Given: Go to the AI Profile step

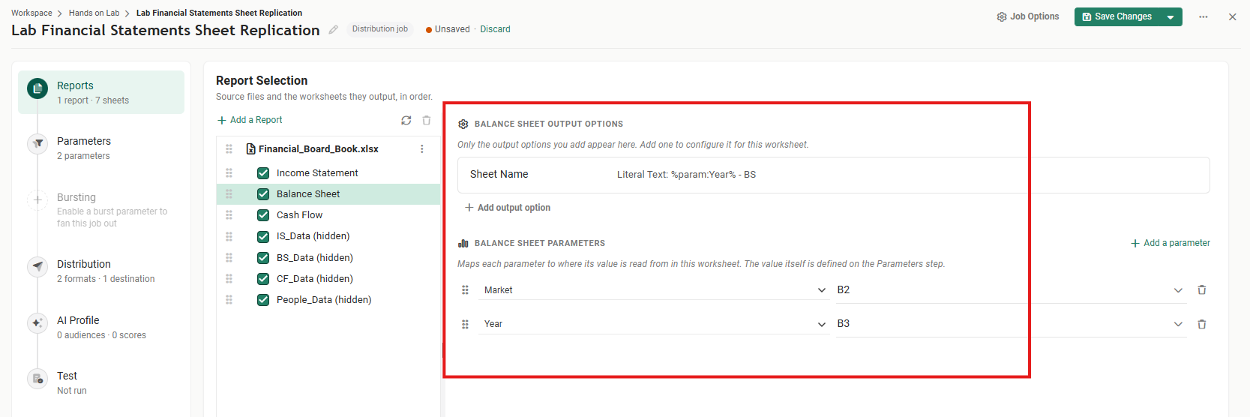Looking at the screenshot, I should (101, 327).
